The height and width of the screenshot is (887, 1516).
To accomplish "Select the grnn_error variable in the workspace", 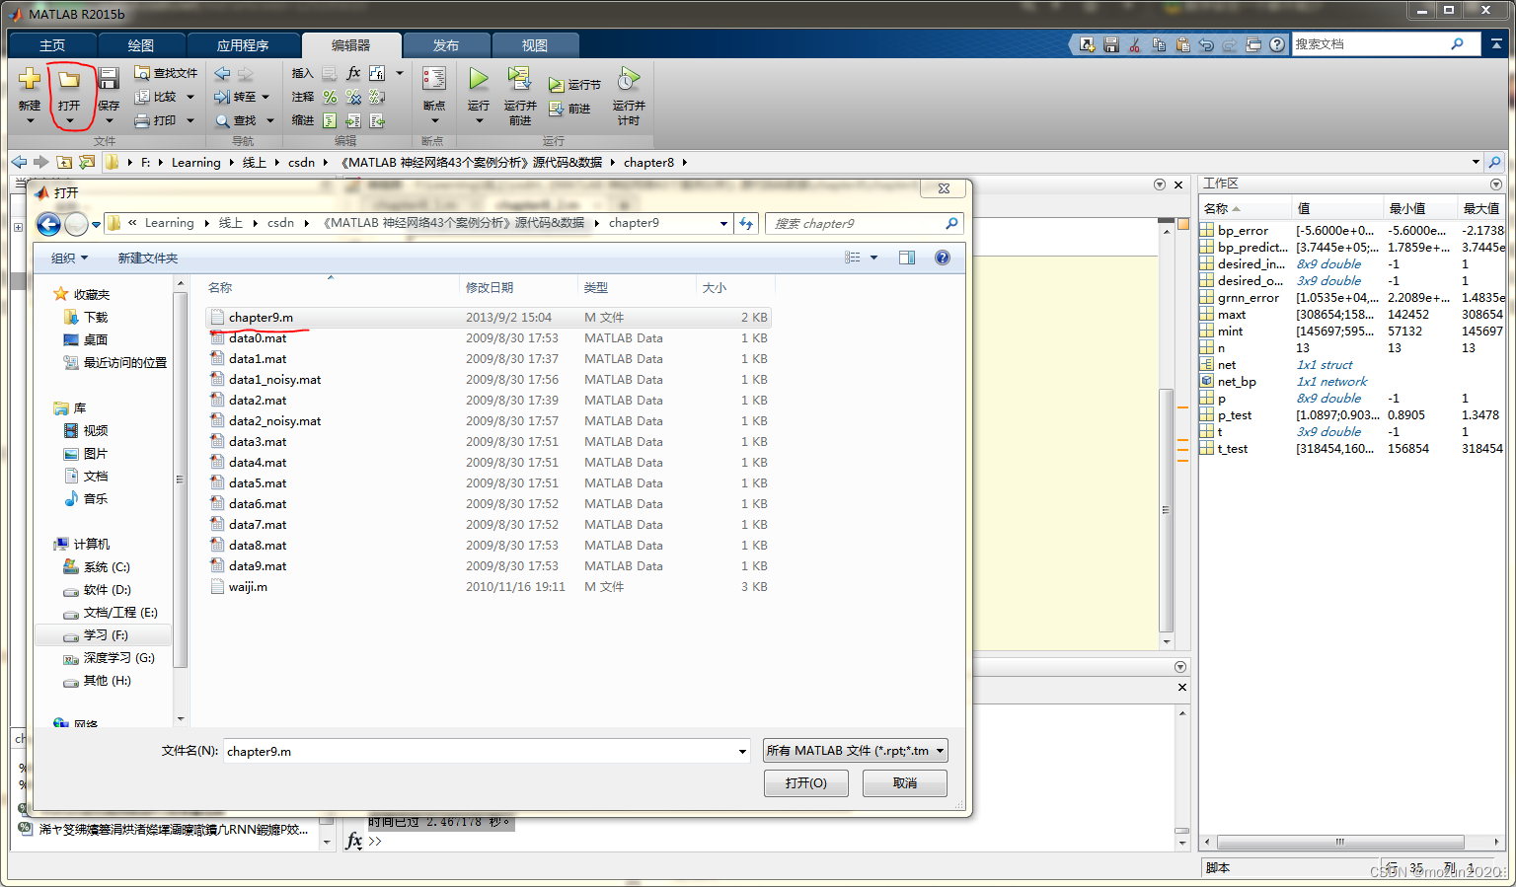I will click(1351, 297).
